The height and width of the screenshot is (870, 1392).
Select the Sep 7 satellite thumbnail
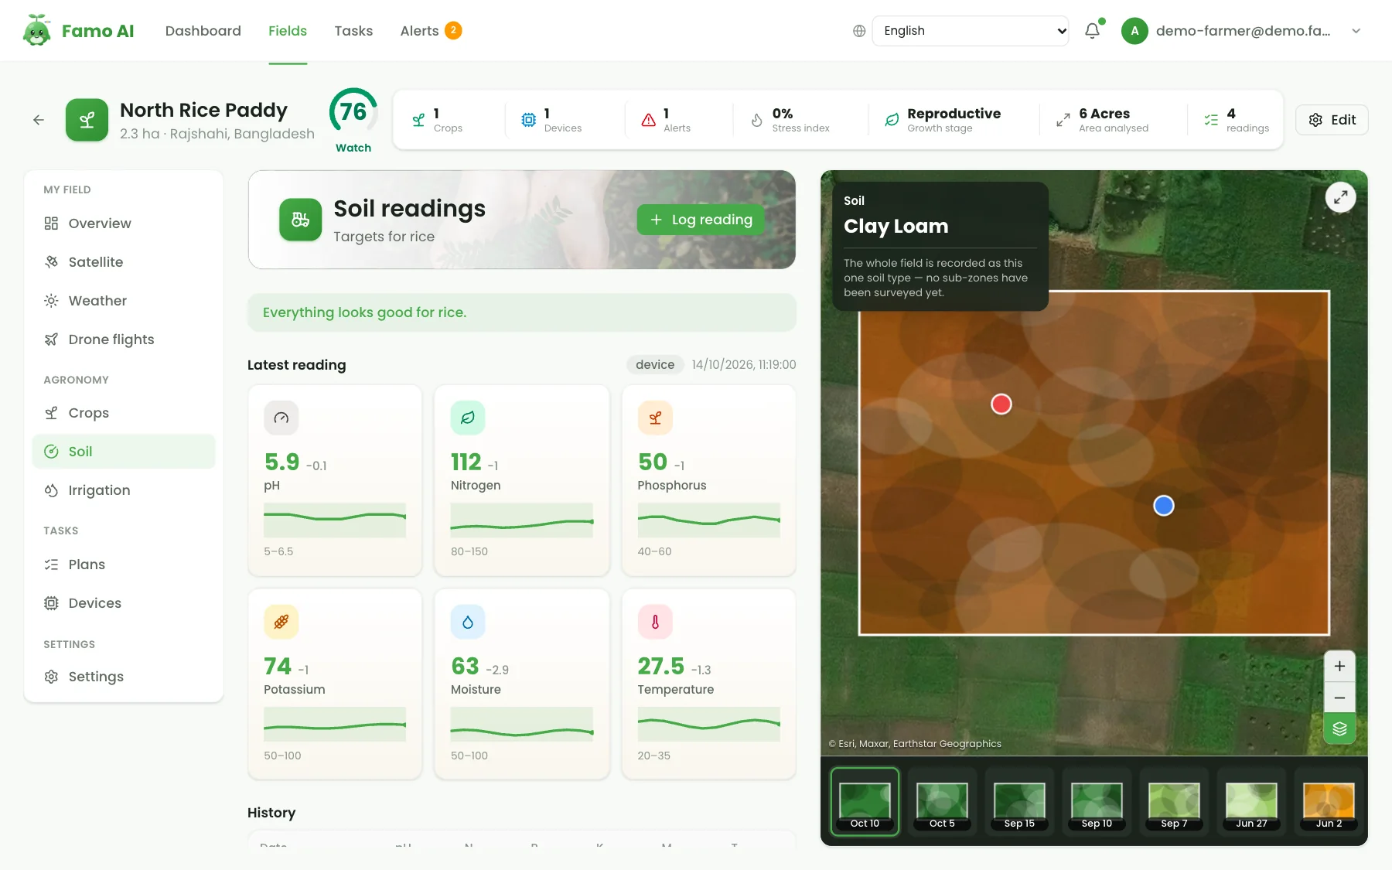coord(1174,802)
